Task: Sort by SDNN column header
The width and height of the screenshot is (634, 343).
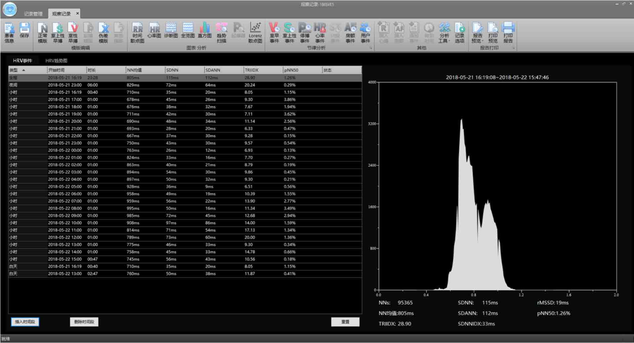Action: coord(185,70)
